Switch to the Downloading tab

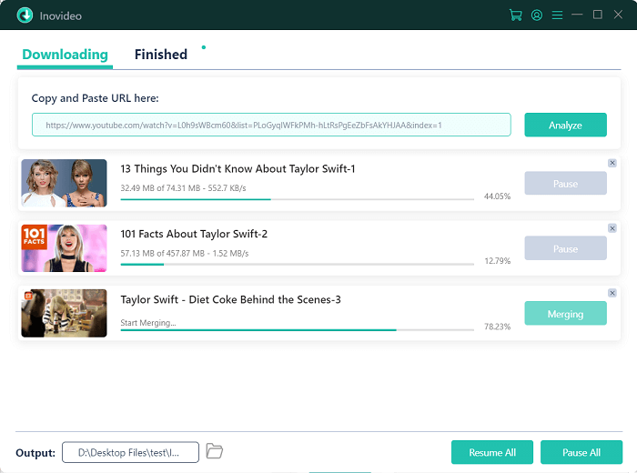pos(65,55)
